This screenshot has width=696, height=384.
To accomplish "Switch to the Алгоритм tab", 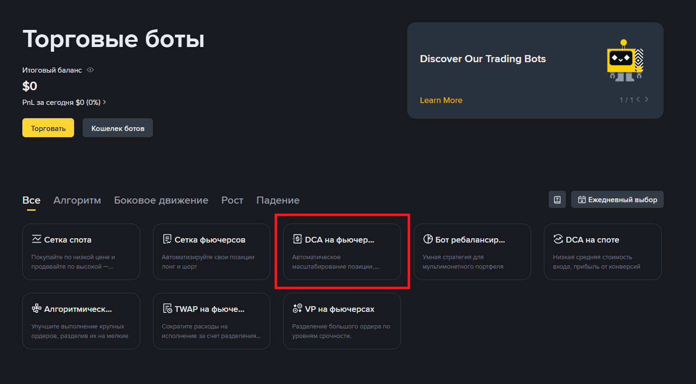I will click(x=77, y=200).
